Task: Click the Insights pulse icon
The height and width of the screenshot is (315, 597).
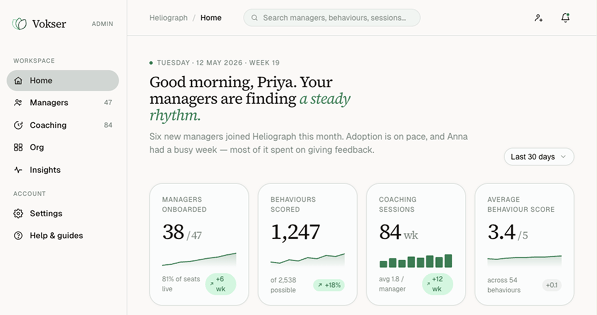Action: coord(18,170)
